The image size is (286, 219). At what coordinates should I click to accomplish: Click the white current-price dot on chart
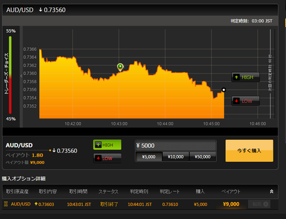pyautogui.click(x=223, y=90)
